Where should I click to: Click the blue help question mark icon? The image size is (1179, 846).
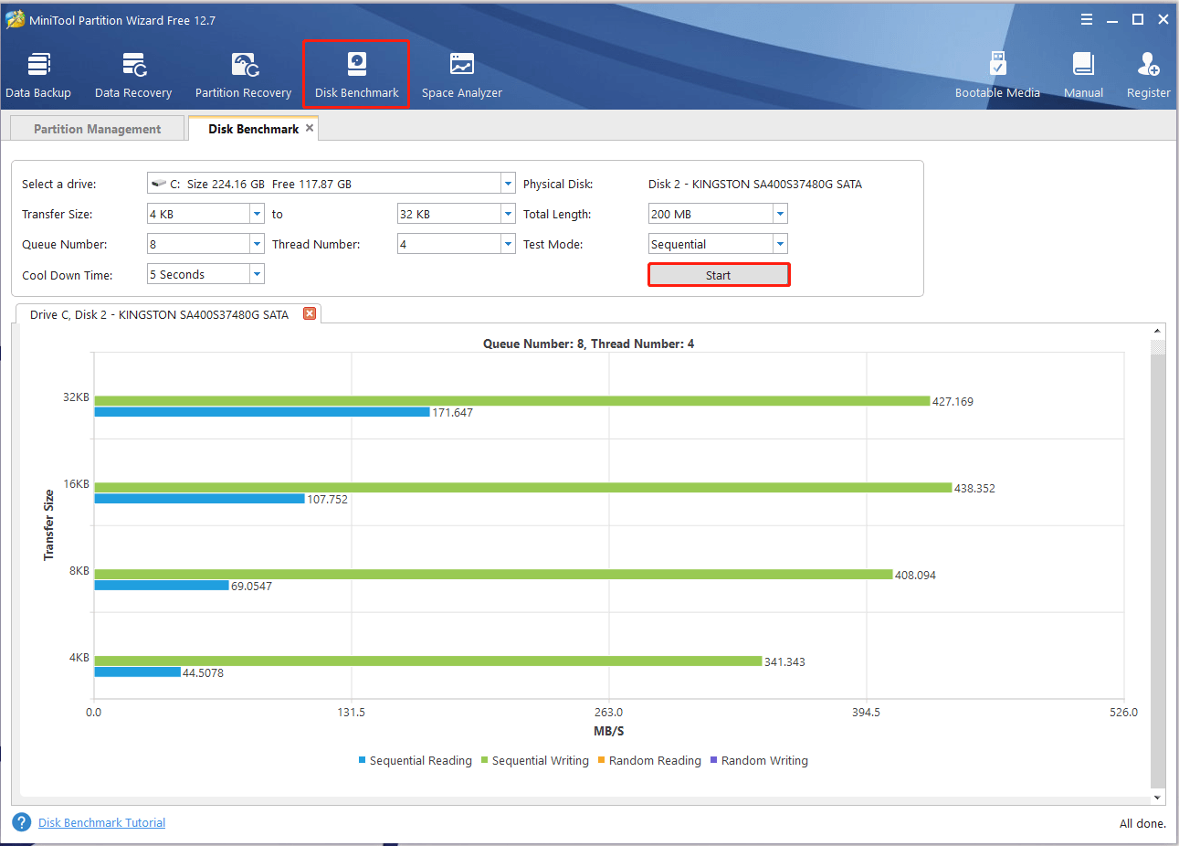coord(22,822)
